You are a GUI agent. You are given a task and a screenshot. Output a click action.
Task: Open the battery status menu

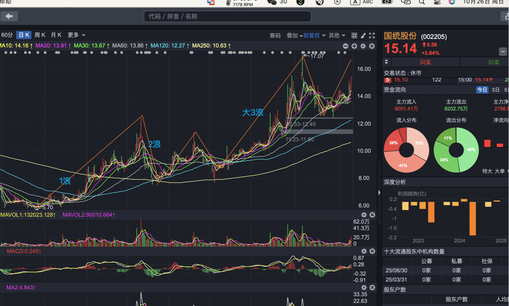387,2
